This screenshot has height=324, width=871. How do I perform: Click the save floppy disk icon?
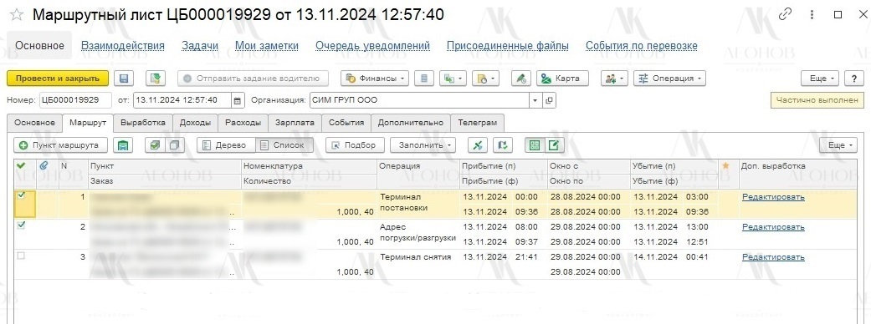[x=125, y=78]
